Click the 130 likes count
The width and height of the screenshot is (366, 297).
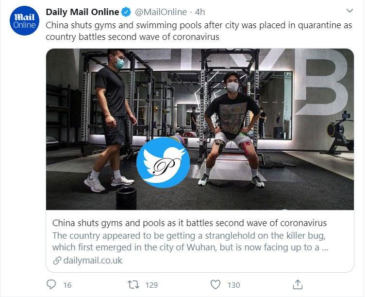pos(233,285)
